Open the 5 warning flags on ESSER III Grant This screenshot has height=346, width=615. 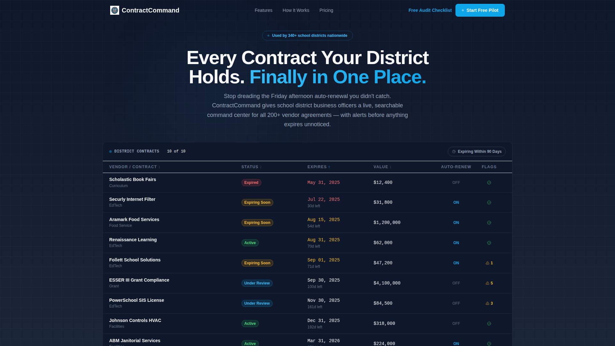(489, 283)
